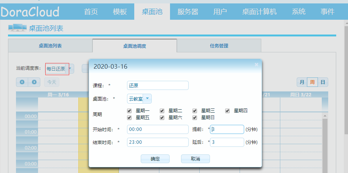Screen dimensions: 348x173
Task: Click the 确定 button
Action: coord(155,159)
